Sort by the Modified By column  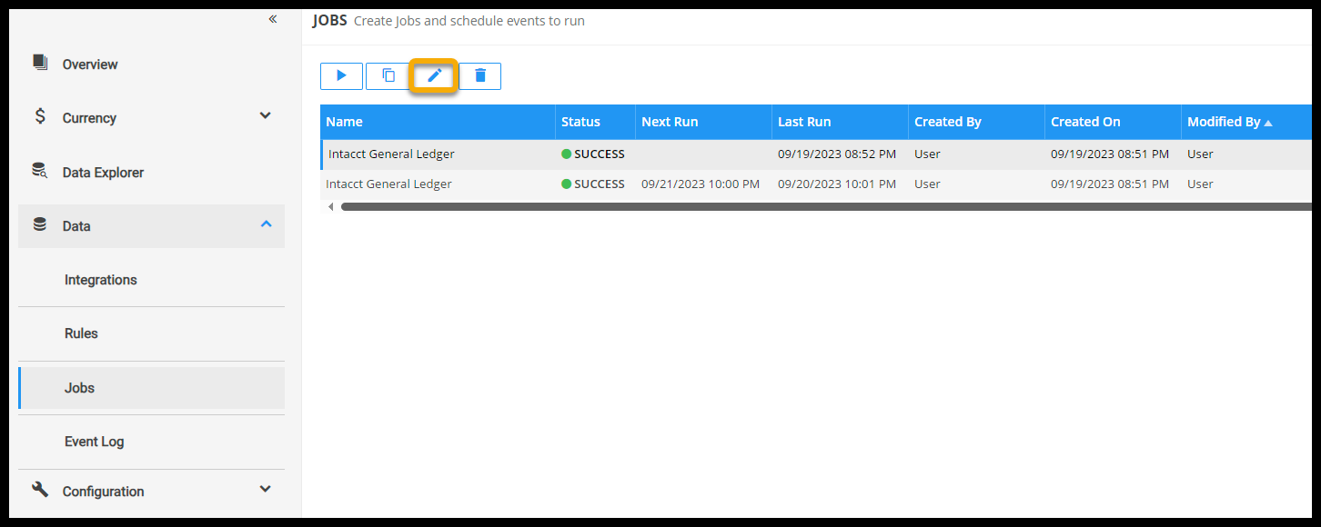(1224, 122)
